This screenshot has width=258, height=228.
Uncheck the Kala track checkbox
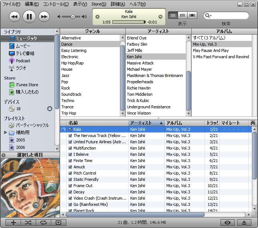point(70,129)
